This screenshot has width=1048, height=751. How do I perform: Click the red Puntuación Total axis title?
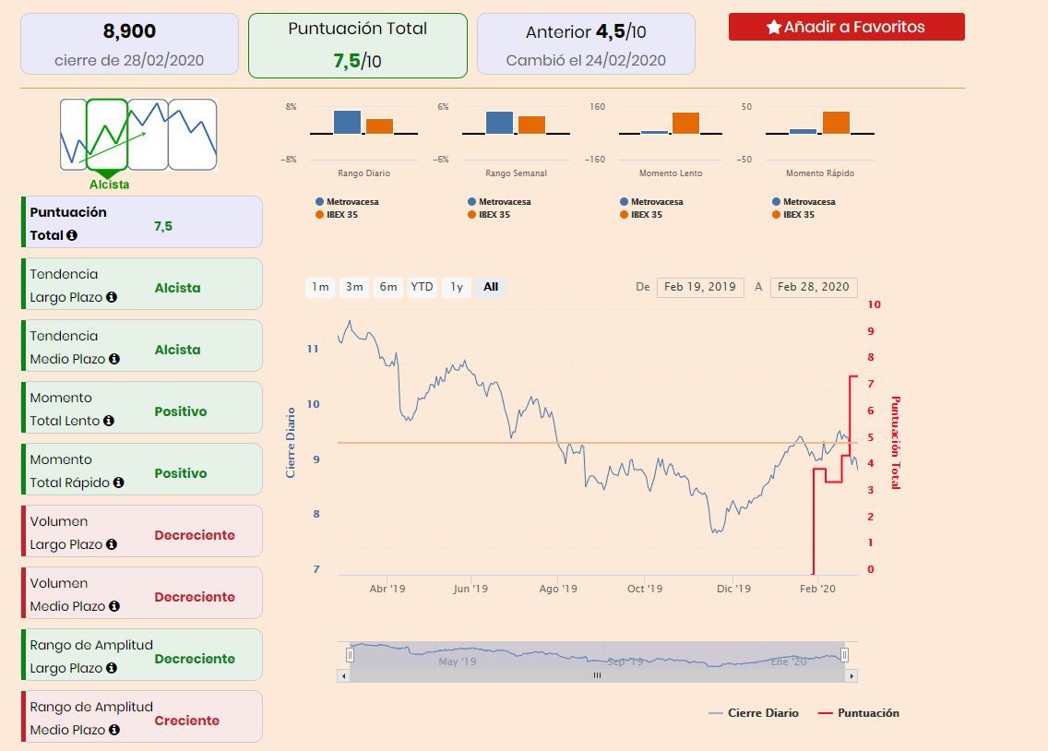(x=896, y=442)
